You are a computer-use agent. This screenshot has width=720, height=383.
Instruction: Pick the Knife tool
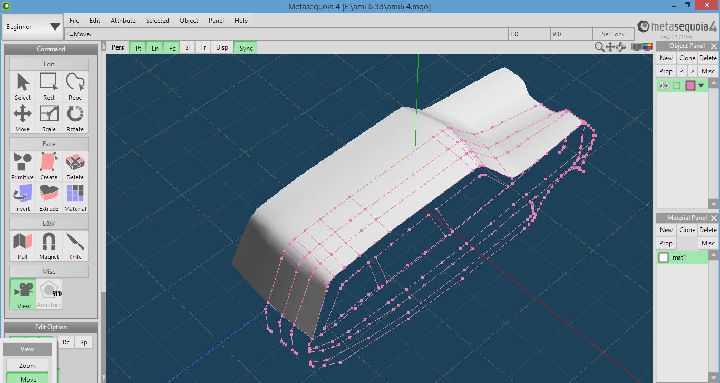[x=75, y=246]
